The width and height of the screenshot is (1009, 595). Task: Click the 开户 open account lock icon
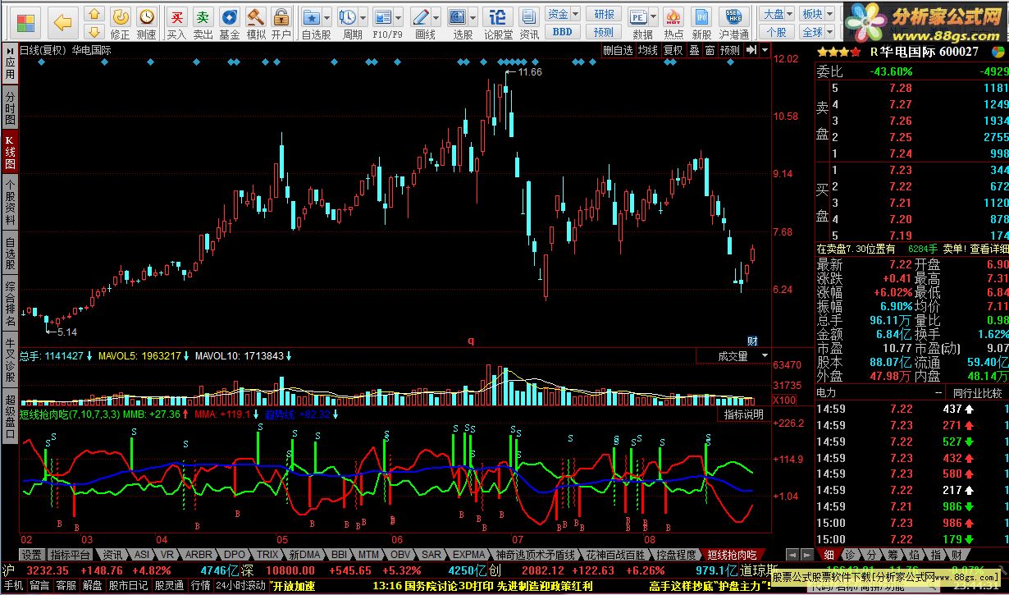click(x=281, y=16)
